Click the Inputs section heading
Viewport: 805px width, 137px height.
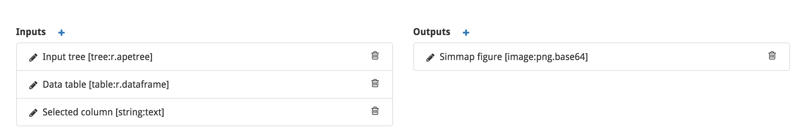(x=31, y=32)
